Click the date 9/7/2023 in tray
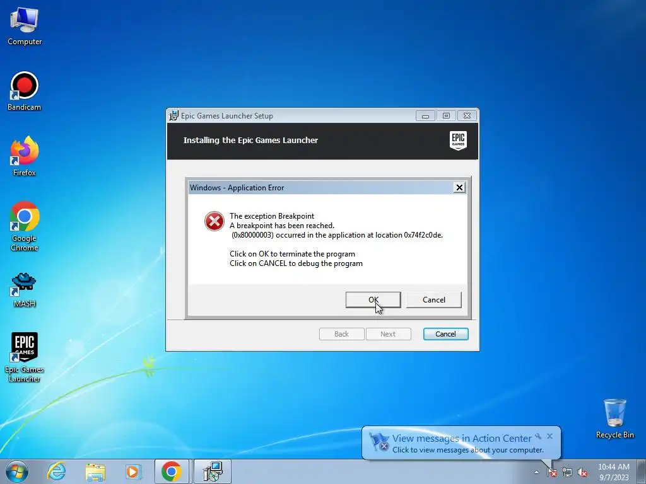The image size is (646, 484). pyautogui.click(x=614, y=478)
